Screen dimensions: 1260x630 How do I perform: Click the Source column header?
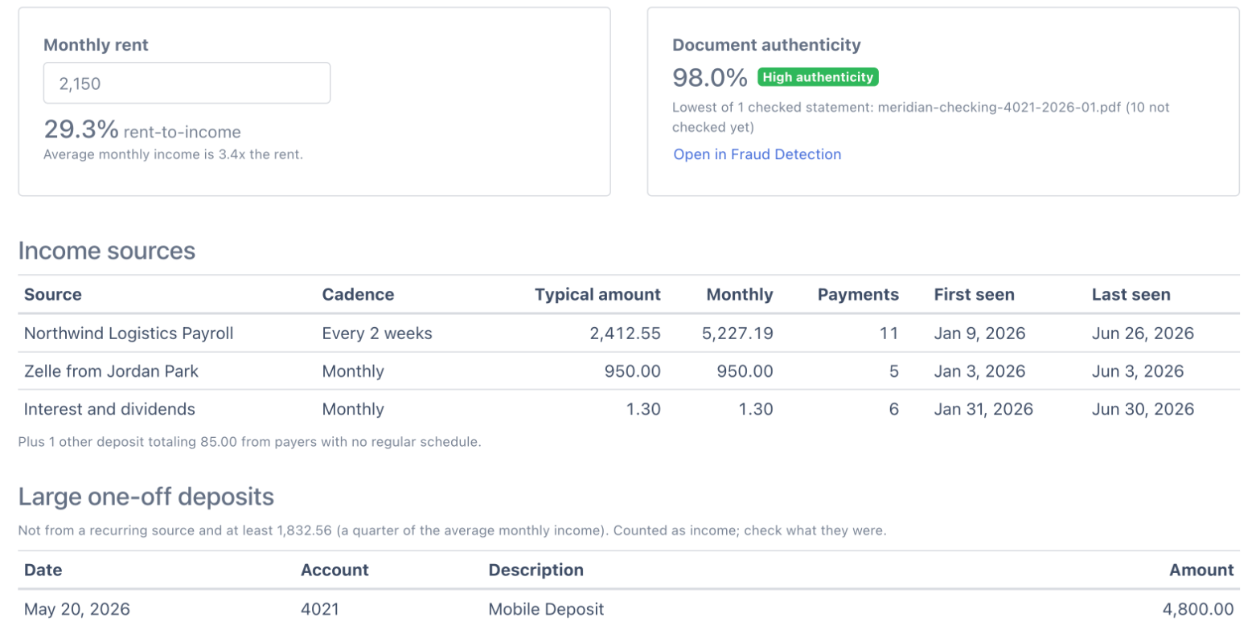pyautogui.click(x=53, y=295)
